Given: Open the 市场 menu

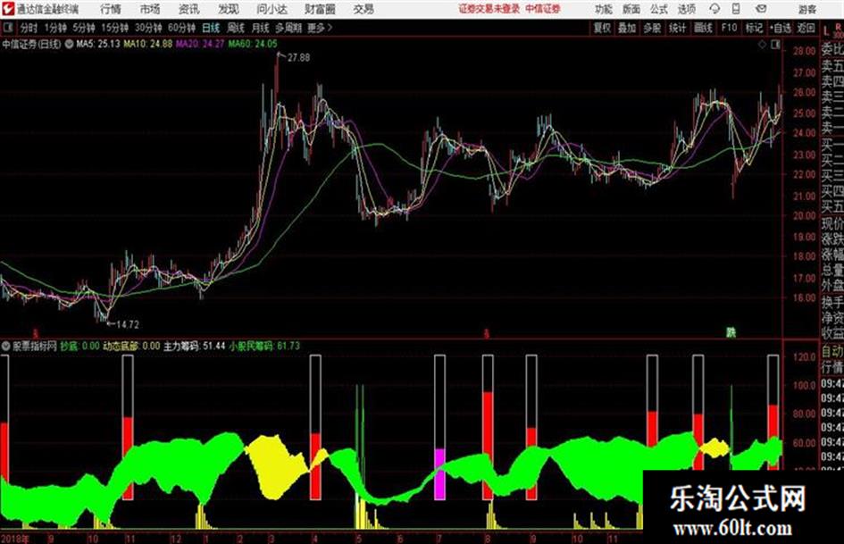Looking at the screenshot, I should (150, 9).
